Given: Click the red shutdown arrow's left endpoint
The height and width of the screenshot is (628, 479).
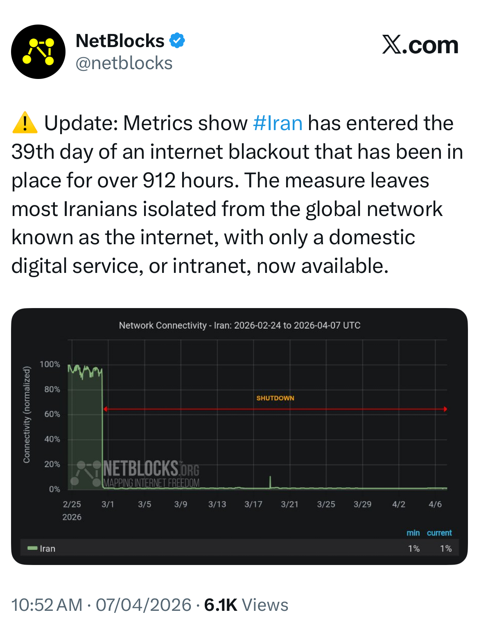Looking at the screenshot, I should click(x=105, y=409).
